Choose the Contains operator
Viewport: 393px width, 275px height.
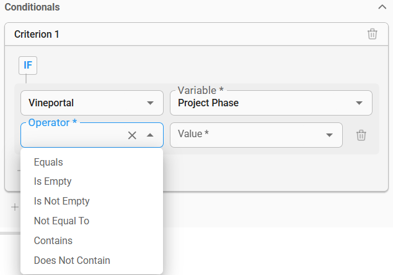pos(53,240)
